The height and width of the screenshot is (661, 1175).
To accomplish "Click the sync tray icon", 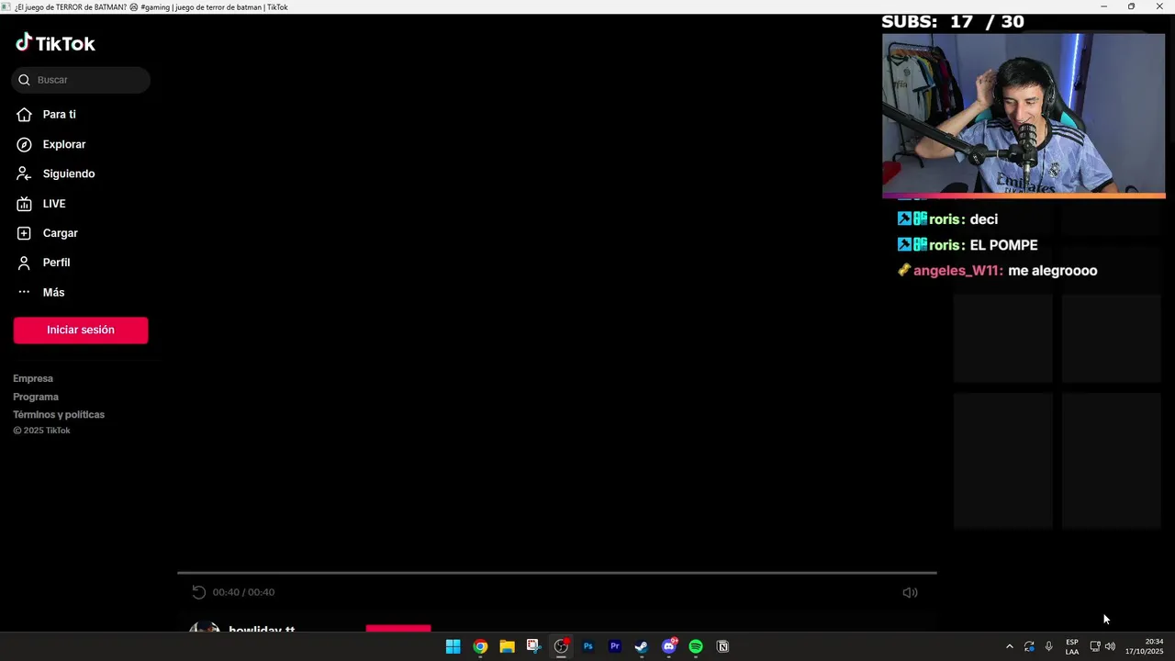I will (x=1029, y=646).
